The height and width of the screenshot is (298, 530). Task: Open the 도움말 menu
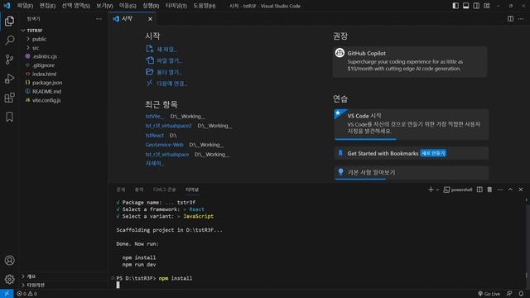[205, 6]
